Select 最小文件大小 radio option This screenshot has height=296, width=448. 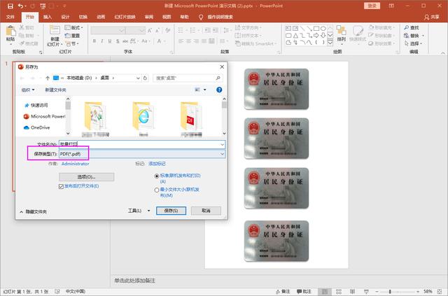point(157,189)
